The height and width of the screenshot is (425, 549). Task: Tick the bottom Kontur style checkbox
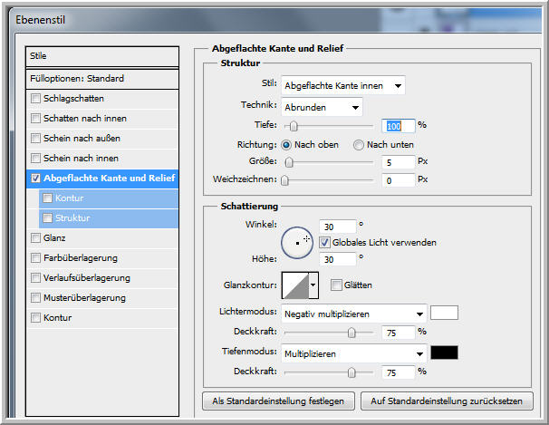tap(35, 318)
